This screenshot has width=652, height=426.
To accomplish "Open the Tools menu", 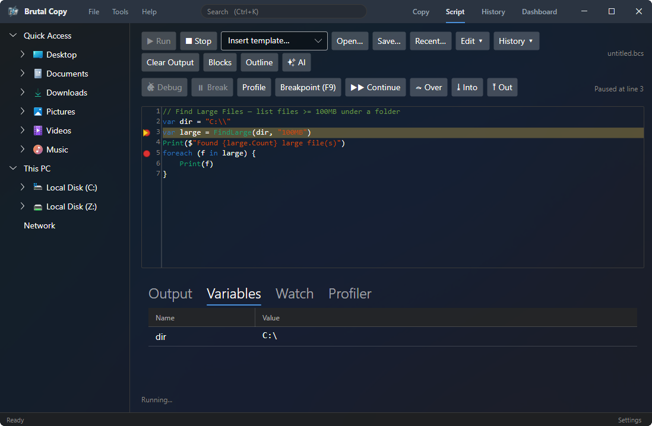I will (x=120, y=12).
